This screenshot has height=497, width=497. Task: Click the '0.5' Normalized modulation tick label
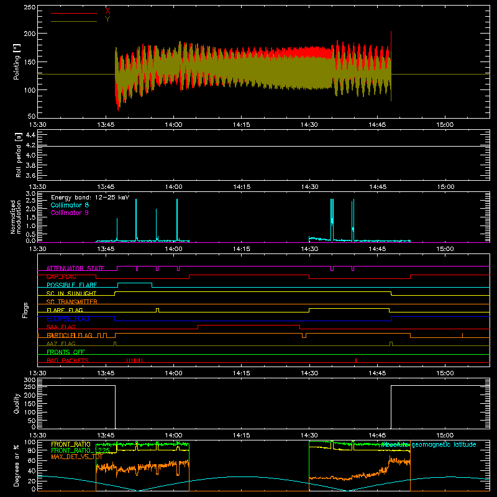tap(30, 234)
